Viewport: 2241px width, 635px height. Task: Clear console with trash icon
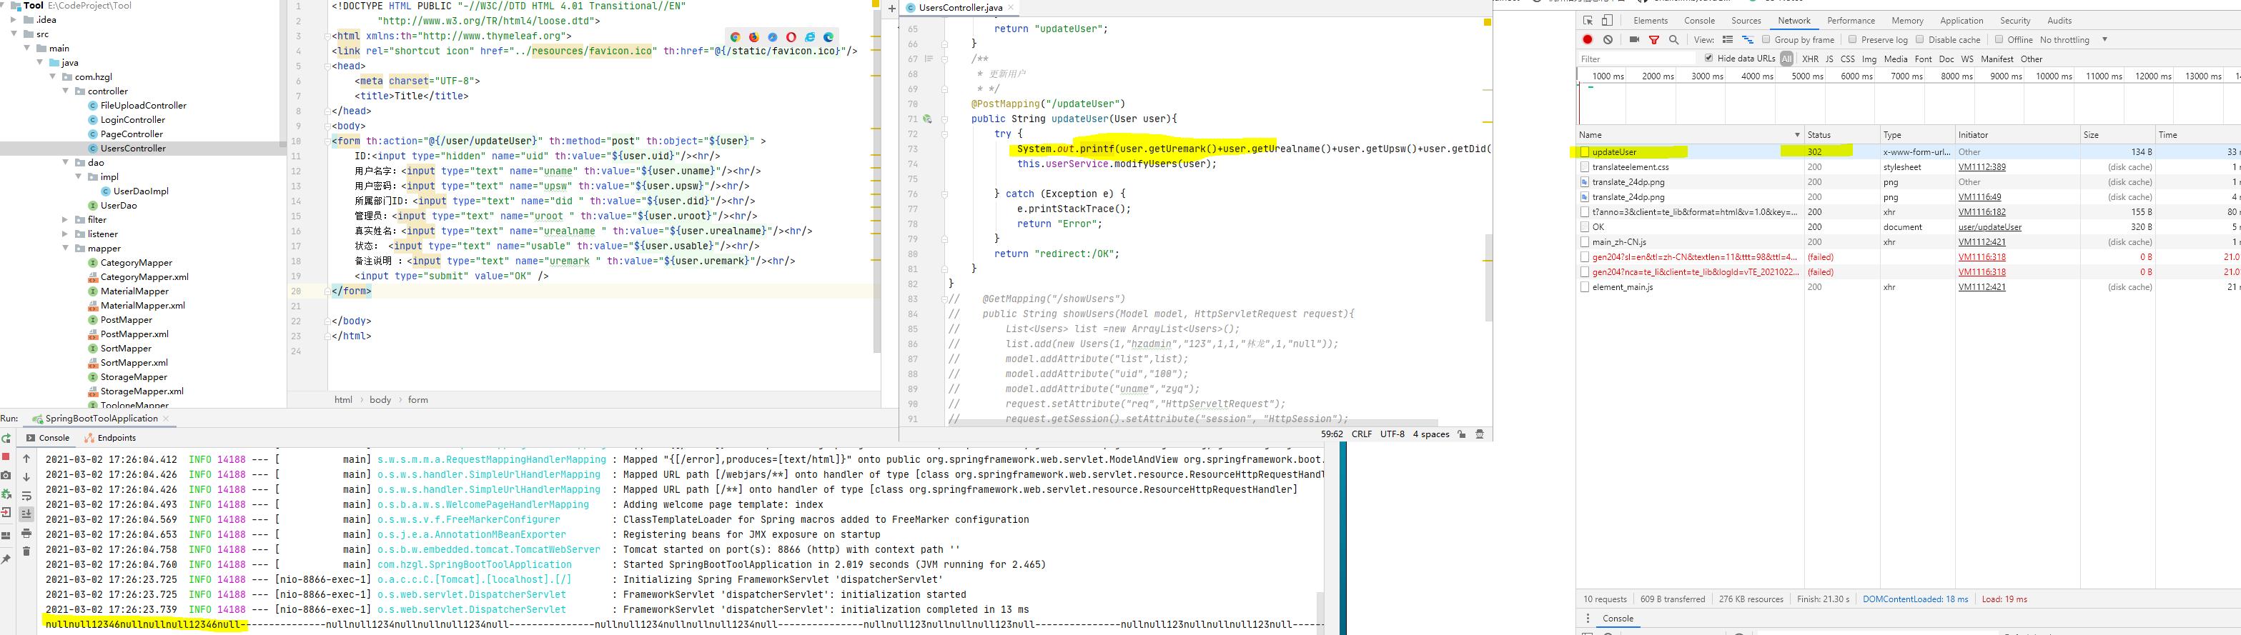(x=26, y=551)
